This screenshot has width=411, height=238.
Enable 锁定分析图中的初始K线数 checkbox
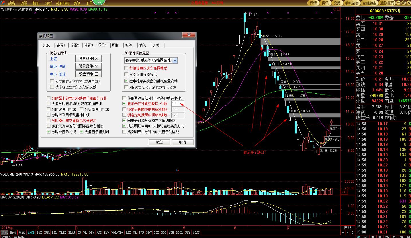(x=124, y=109)
